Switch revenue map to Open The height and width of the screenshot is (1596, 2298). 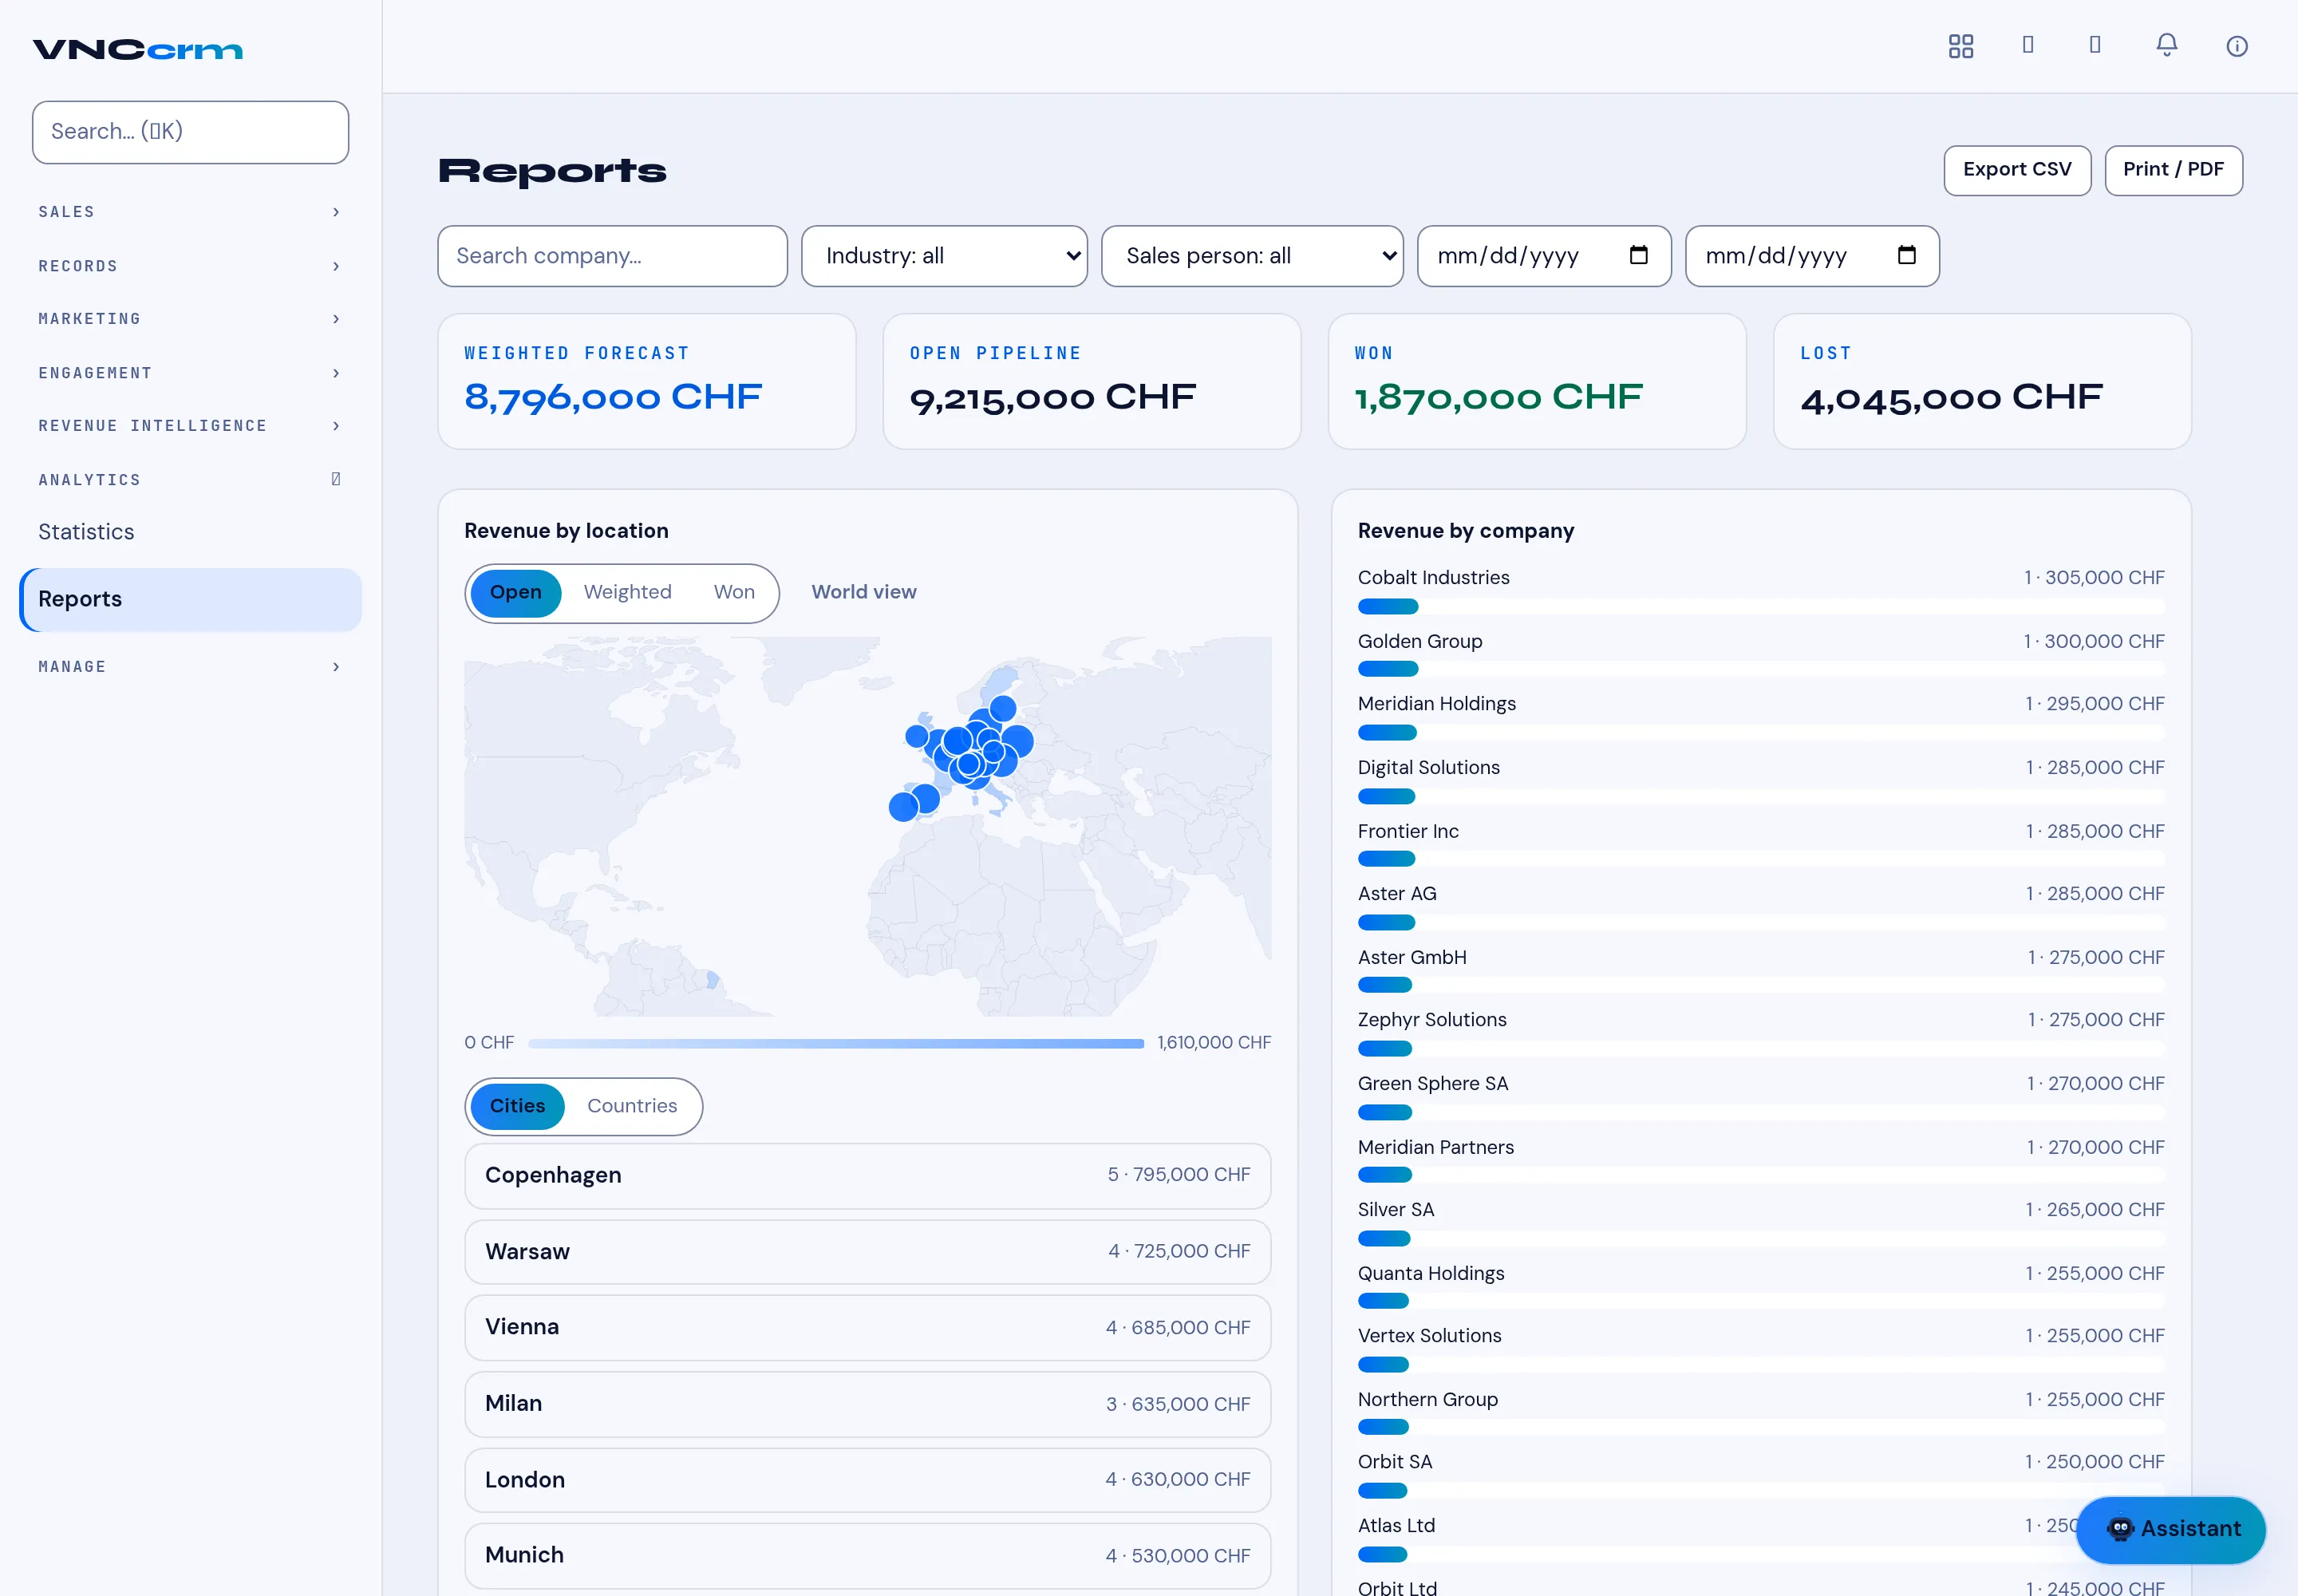[515, 592]
